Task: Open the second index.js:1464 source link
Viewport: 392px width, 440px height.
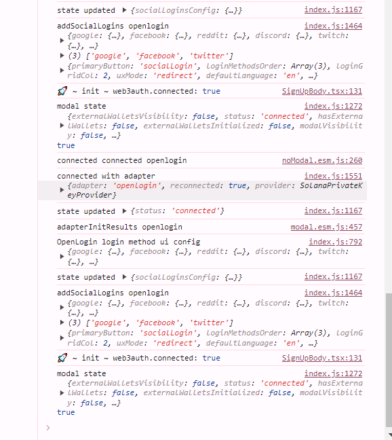Action: (333, 293)
